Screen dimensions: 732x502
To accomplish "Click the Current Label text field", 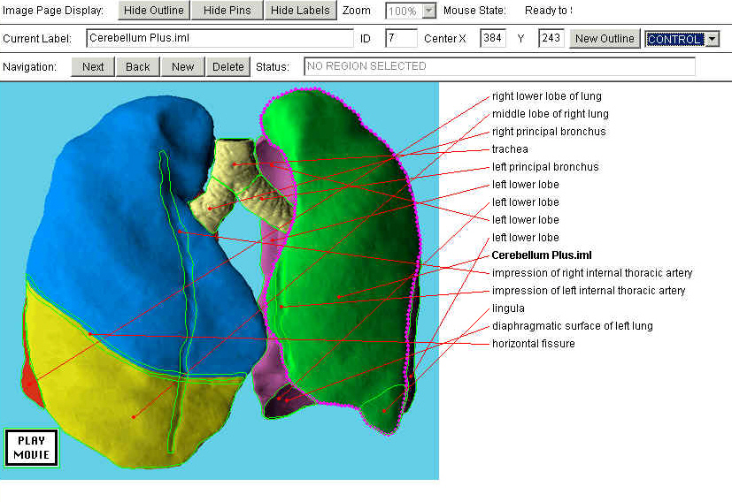I will click(220, 39).
